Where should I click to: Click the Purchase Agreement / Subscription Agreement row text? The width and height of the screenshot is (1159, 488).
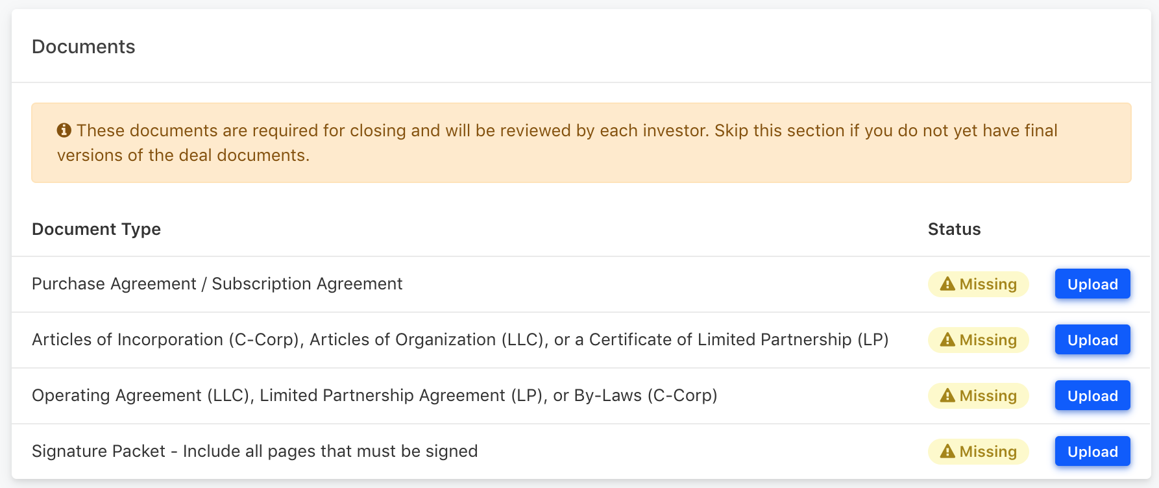pyautogui.click(x=217, y=284)
